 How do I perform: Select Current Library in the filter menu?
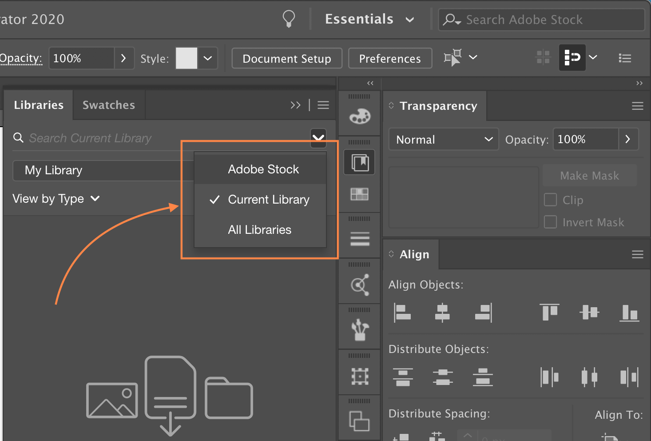coord(268,200)
